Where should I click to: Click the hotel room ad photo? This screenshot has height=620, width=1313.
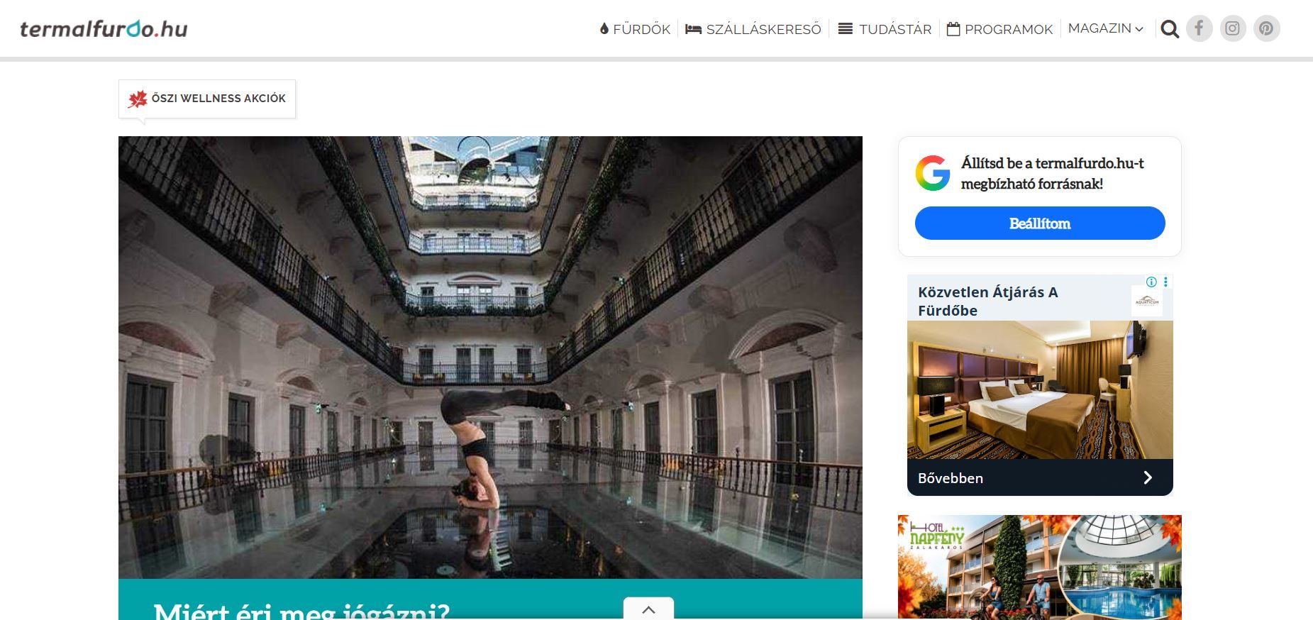tap(1040, 389)
